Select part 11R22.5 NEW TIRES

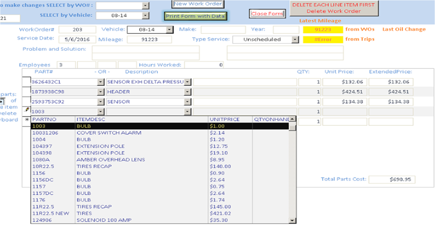click(160, 213)
